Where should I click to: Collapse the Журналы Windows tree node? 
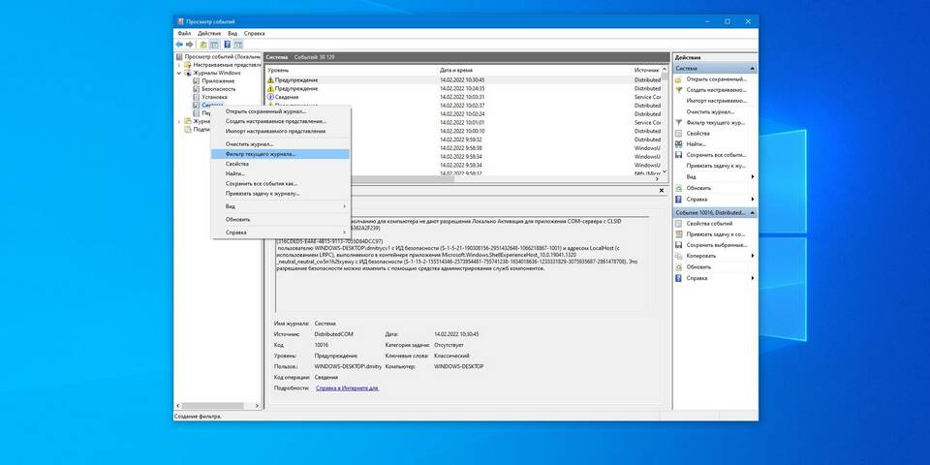[179, 73]
